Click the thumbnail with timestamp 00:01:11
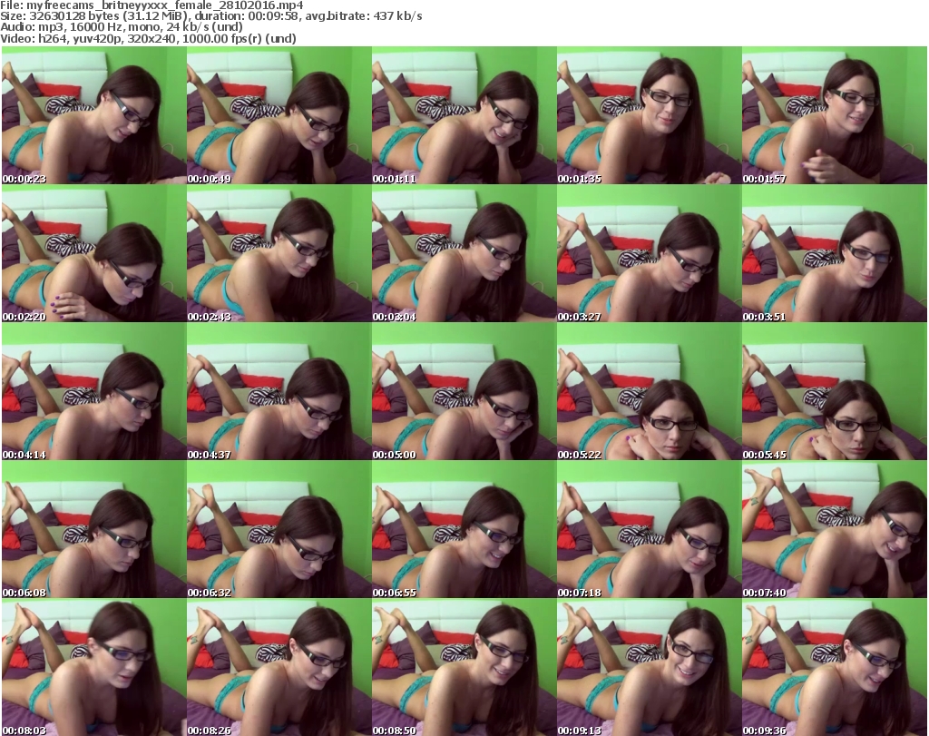 pyautogui.click(x=464, y=115)
